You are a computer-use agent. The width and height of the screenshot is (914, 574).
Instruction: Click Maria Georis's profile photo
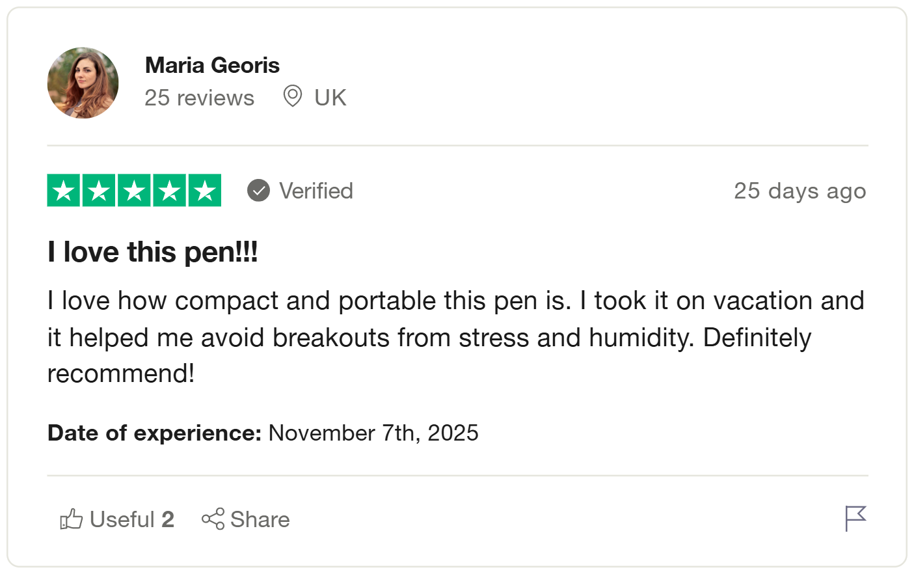(x=83, y=83)
